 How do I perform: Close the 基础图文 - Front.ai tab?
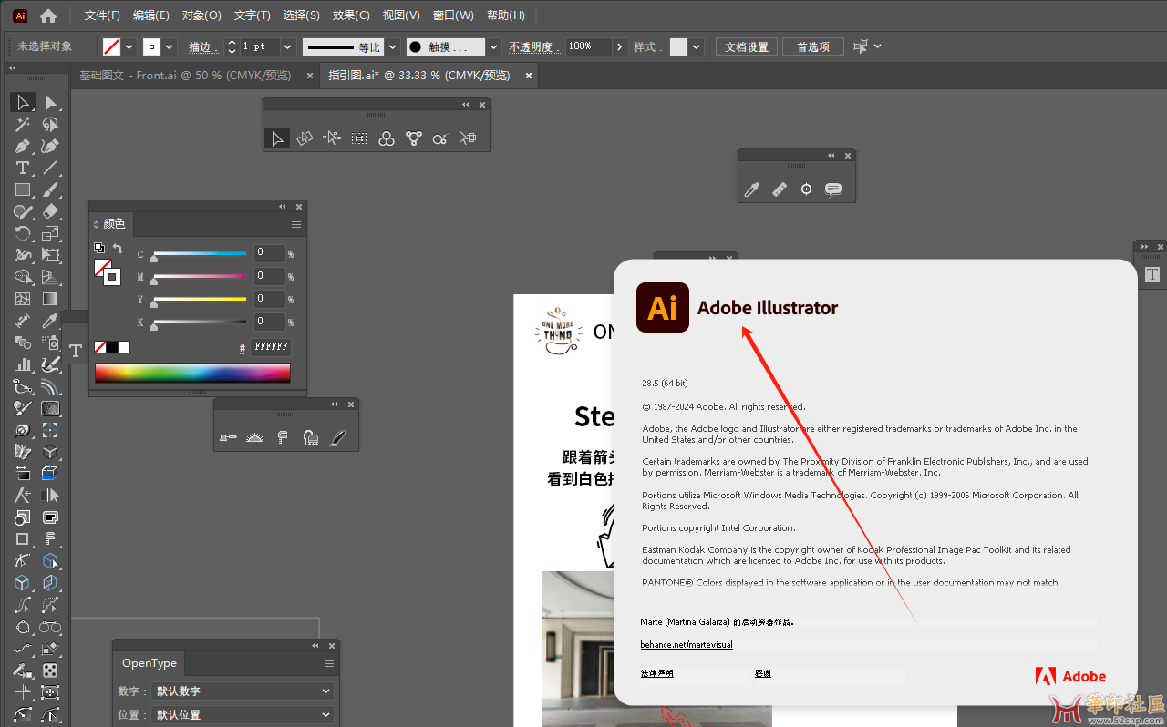[310, 76]
